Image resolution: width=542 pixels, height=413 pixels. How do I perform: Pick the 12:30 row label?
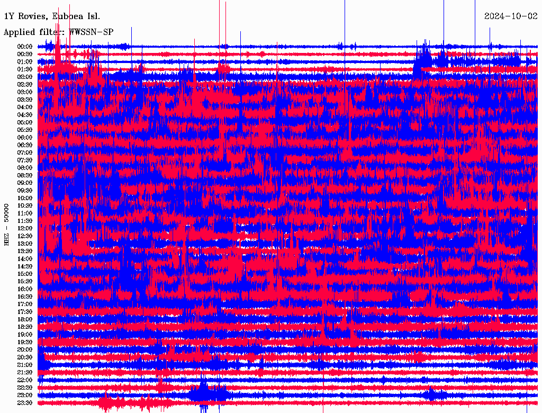click(x=25, y=236)
